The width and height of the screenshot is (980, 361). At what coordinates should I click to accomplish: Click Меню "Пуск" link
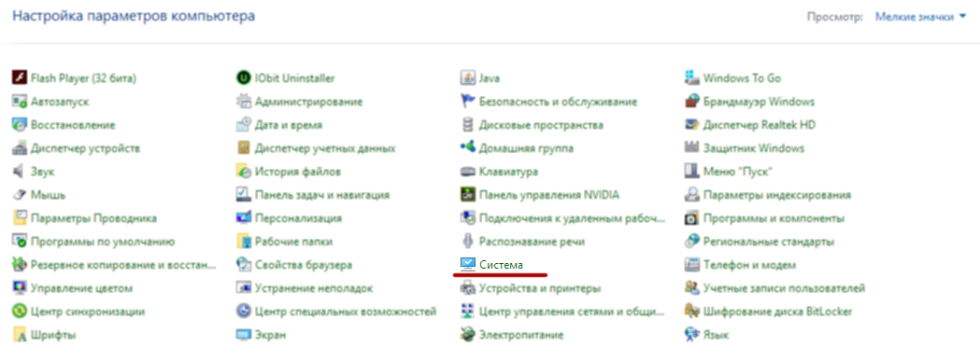coord(738,172)
